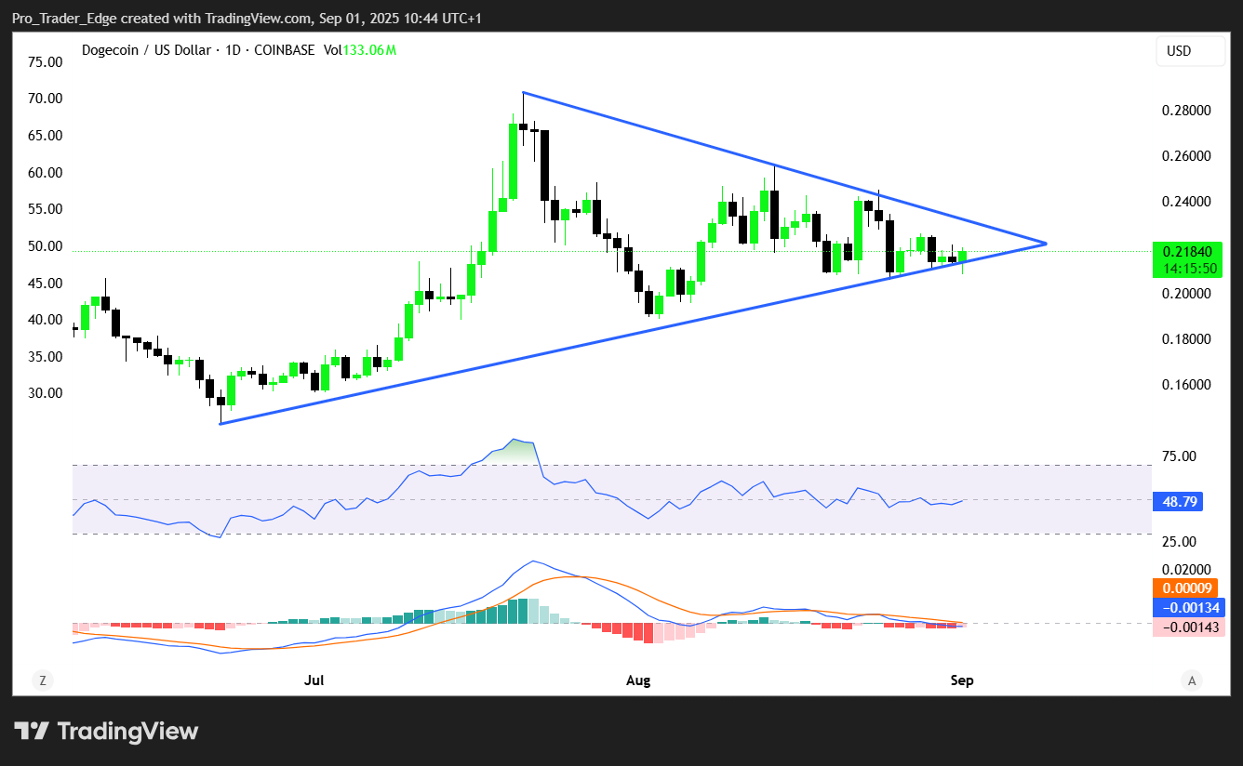Open the USD currency selector
This screenshot has height=766, width=1243.
pos(1191,51)
